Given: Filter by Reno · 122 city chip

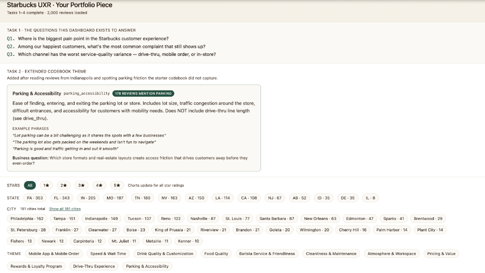Looking at the screenshot, I should pyautogui.click(x=171, y=218).
